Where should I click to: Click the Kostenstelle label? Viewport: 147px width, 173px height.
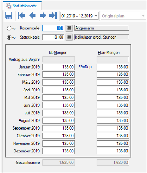[30, 28]
